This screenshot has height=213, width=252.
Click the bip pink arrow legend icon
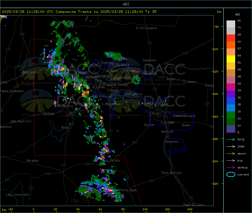click(x=231, y=160)
